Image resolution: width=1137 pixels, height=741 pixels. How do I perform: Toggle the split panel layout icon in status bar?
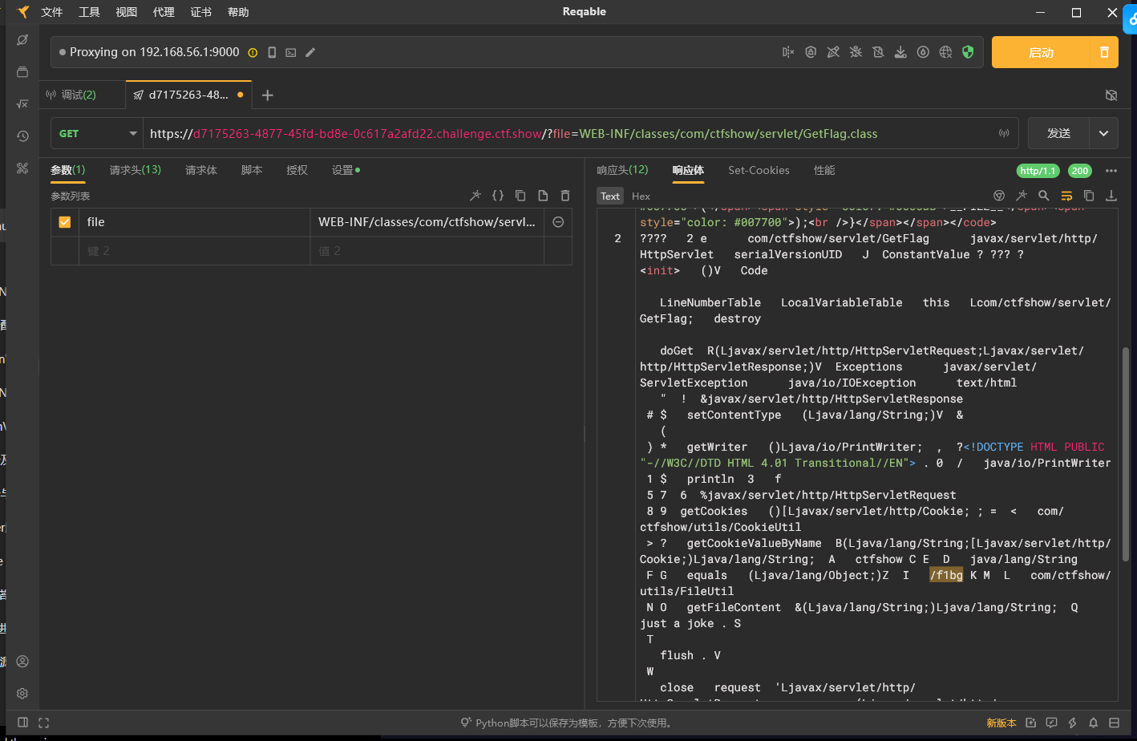23,723
